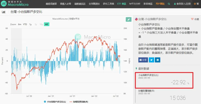Click the 20K right axis label
201x104 pixels.
(x=125, y=29)
